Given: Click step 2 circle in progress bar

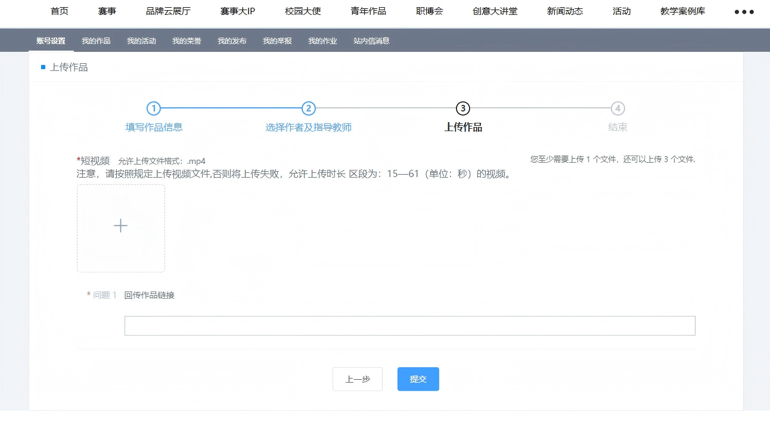Looking at the screenshot, I should 308,108.
